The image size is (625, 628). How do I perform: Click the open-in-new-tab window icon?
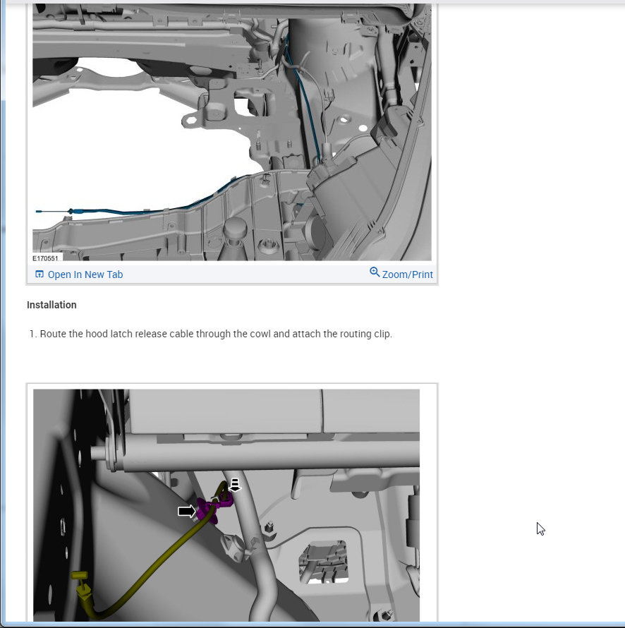coord(40,274)
